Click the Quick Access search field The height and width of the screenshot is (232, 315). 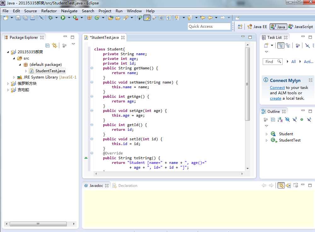tap(209, 26)
